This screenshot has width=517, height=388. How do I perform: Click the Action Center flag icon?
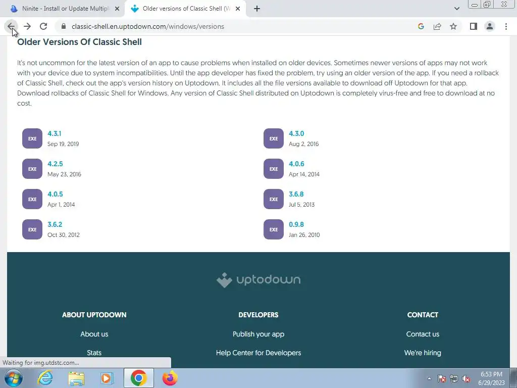(442, 378)
